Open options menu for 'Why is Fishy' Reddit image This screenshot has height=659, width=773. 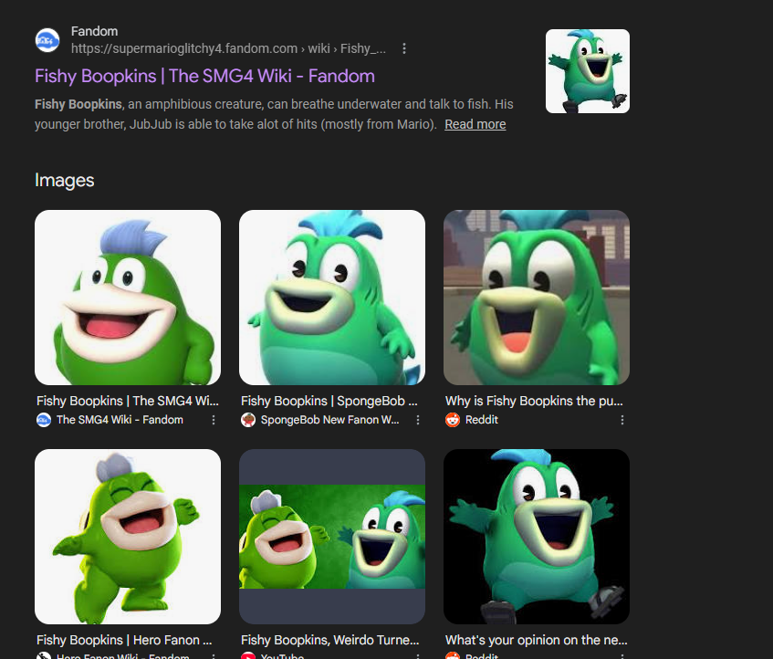pyautogui.click(x=622, y=420)
